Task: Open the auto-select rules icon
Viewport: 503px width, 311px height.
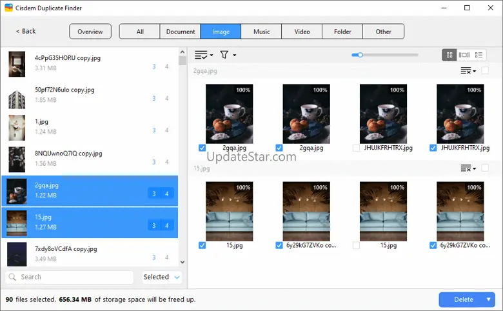Action: [x=201, y=55]
